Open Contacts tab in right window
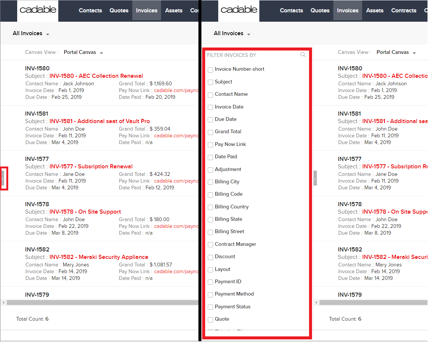 coord(291,10)
